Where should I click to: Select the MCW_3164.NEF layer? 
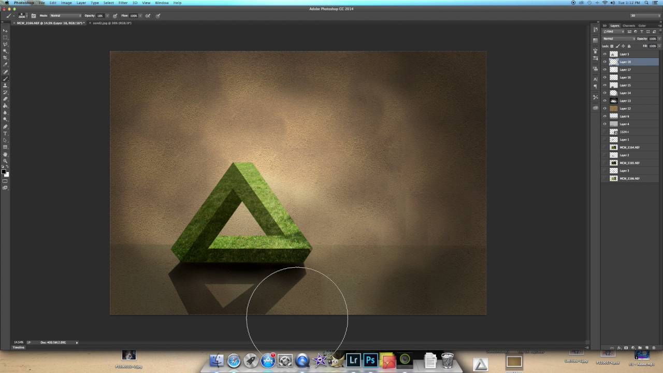(629, 147)
